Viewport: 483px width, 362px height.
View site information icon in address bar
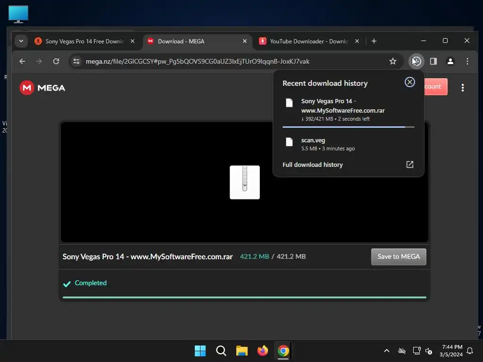coord(76,61)
